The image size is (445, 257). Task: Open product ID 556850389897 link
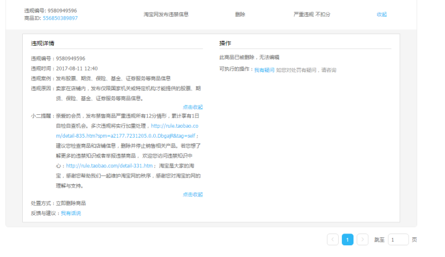(x=59, y=19)
